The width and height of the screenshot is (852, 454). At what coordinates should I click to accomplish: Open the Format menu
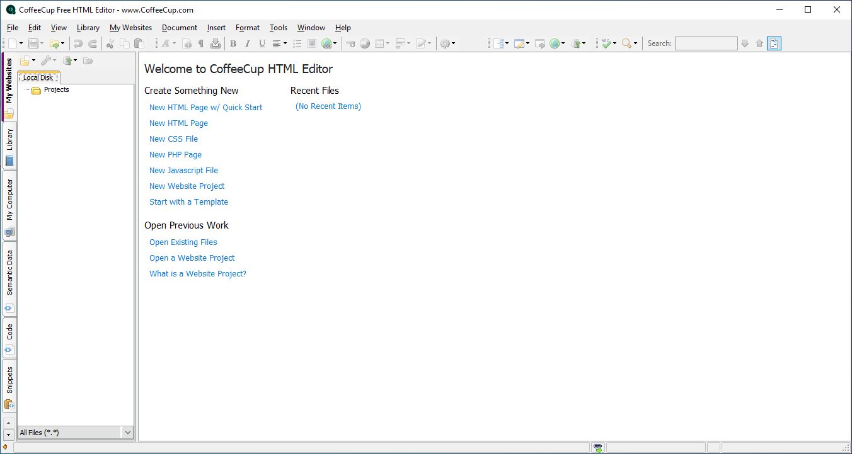tap(248, 28)
